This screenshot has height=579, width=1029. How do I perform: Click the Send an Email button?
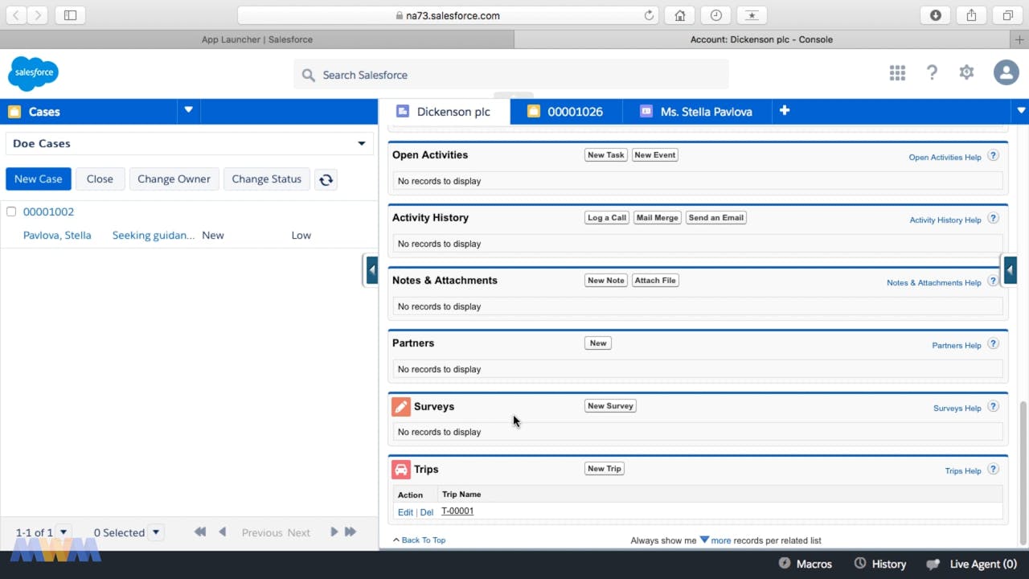pyautogui.click(x=716, y=218)
